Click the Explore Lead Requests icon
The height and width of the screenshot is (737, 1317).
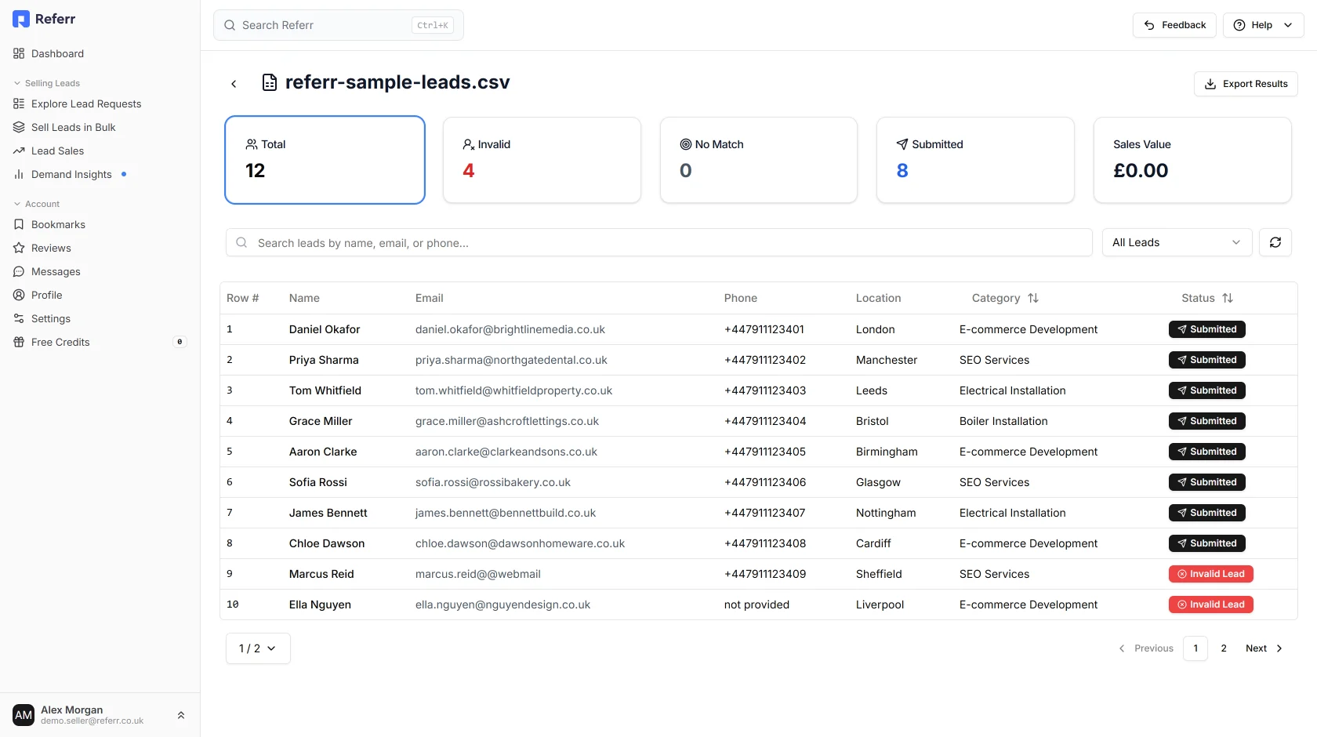(x=19, y=103)
